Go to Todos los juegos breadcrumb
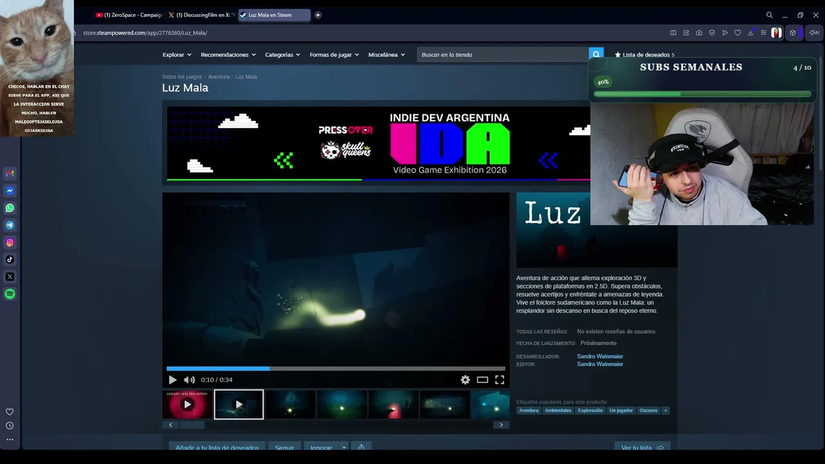This screenshot has width=825, height=464. (x=182, y=77)
